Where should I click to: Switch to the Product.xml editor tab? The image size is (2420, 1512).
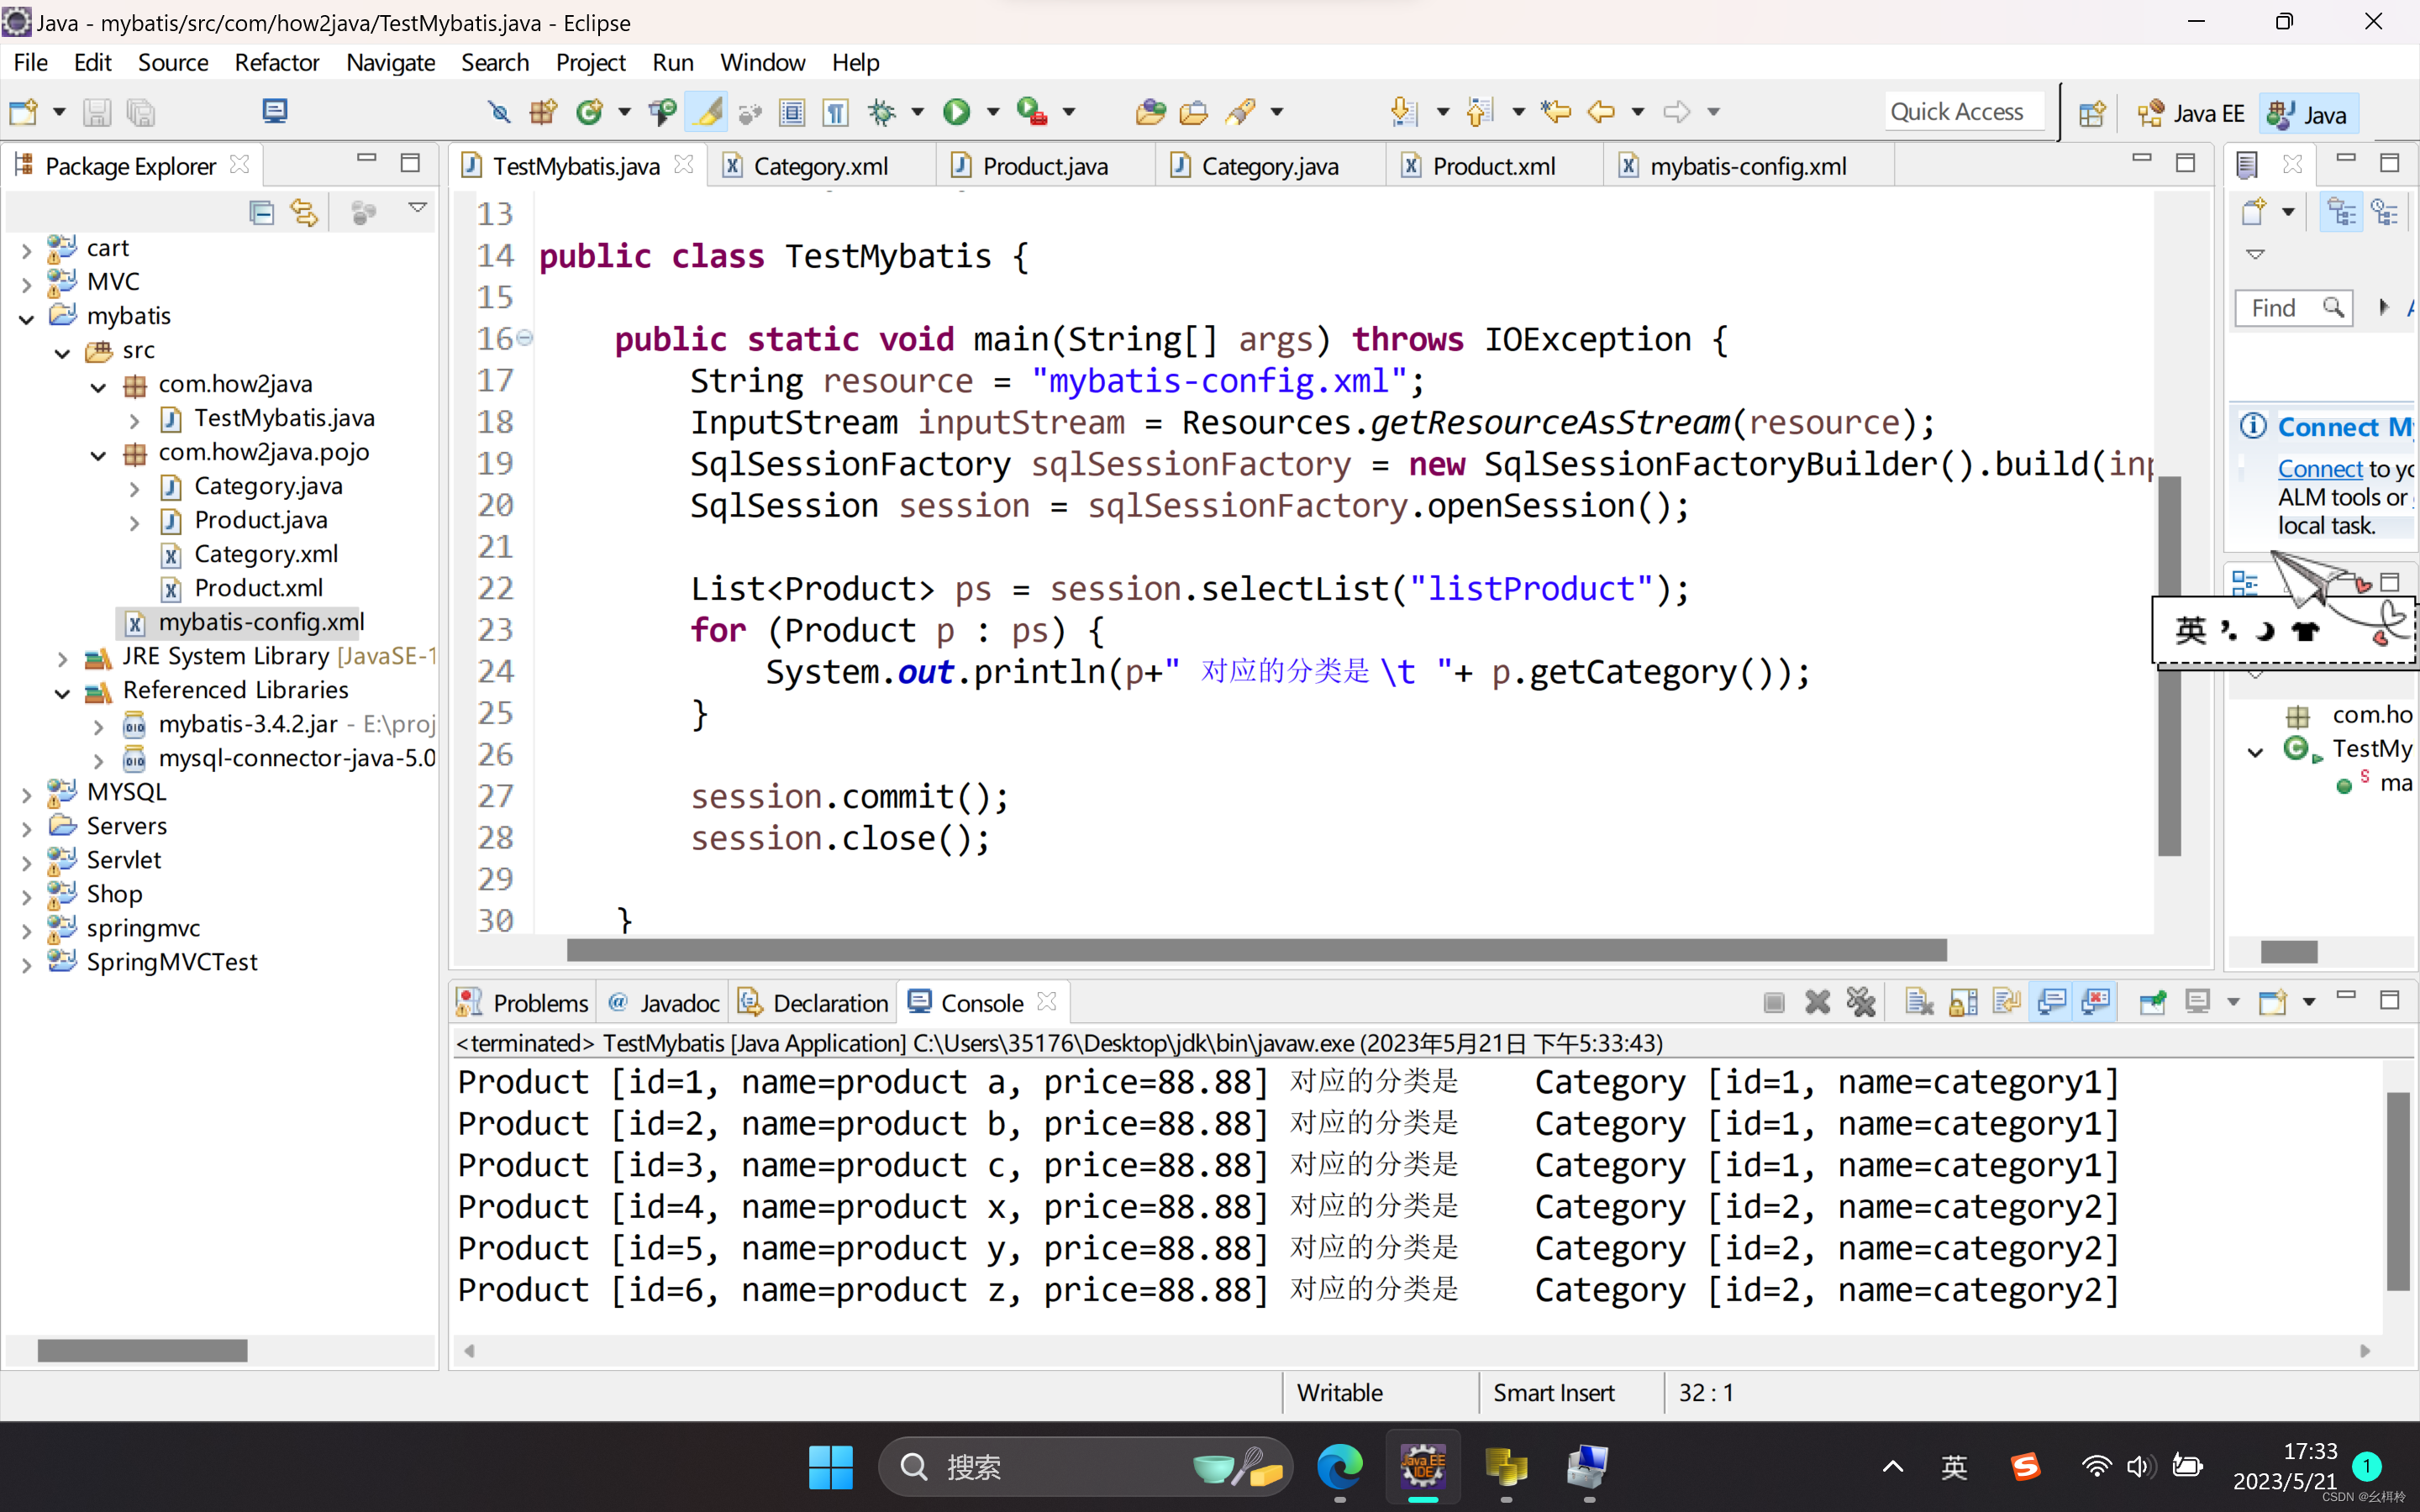pyautogui.click(x=1492, y=166)
